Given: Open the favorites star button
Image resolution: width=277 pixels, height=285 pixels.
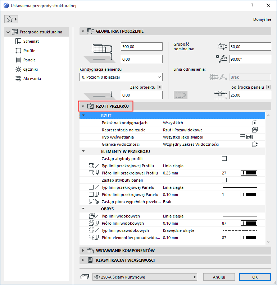Looking at the screenshot, I should pos(11,19).
